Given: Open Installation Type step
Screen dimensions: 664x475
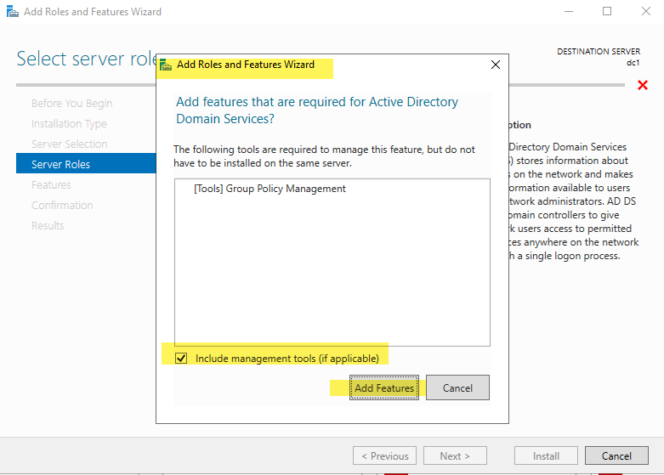Looking at the screenshot, I should [x=69, y=123].
